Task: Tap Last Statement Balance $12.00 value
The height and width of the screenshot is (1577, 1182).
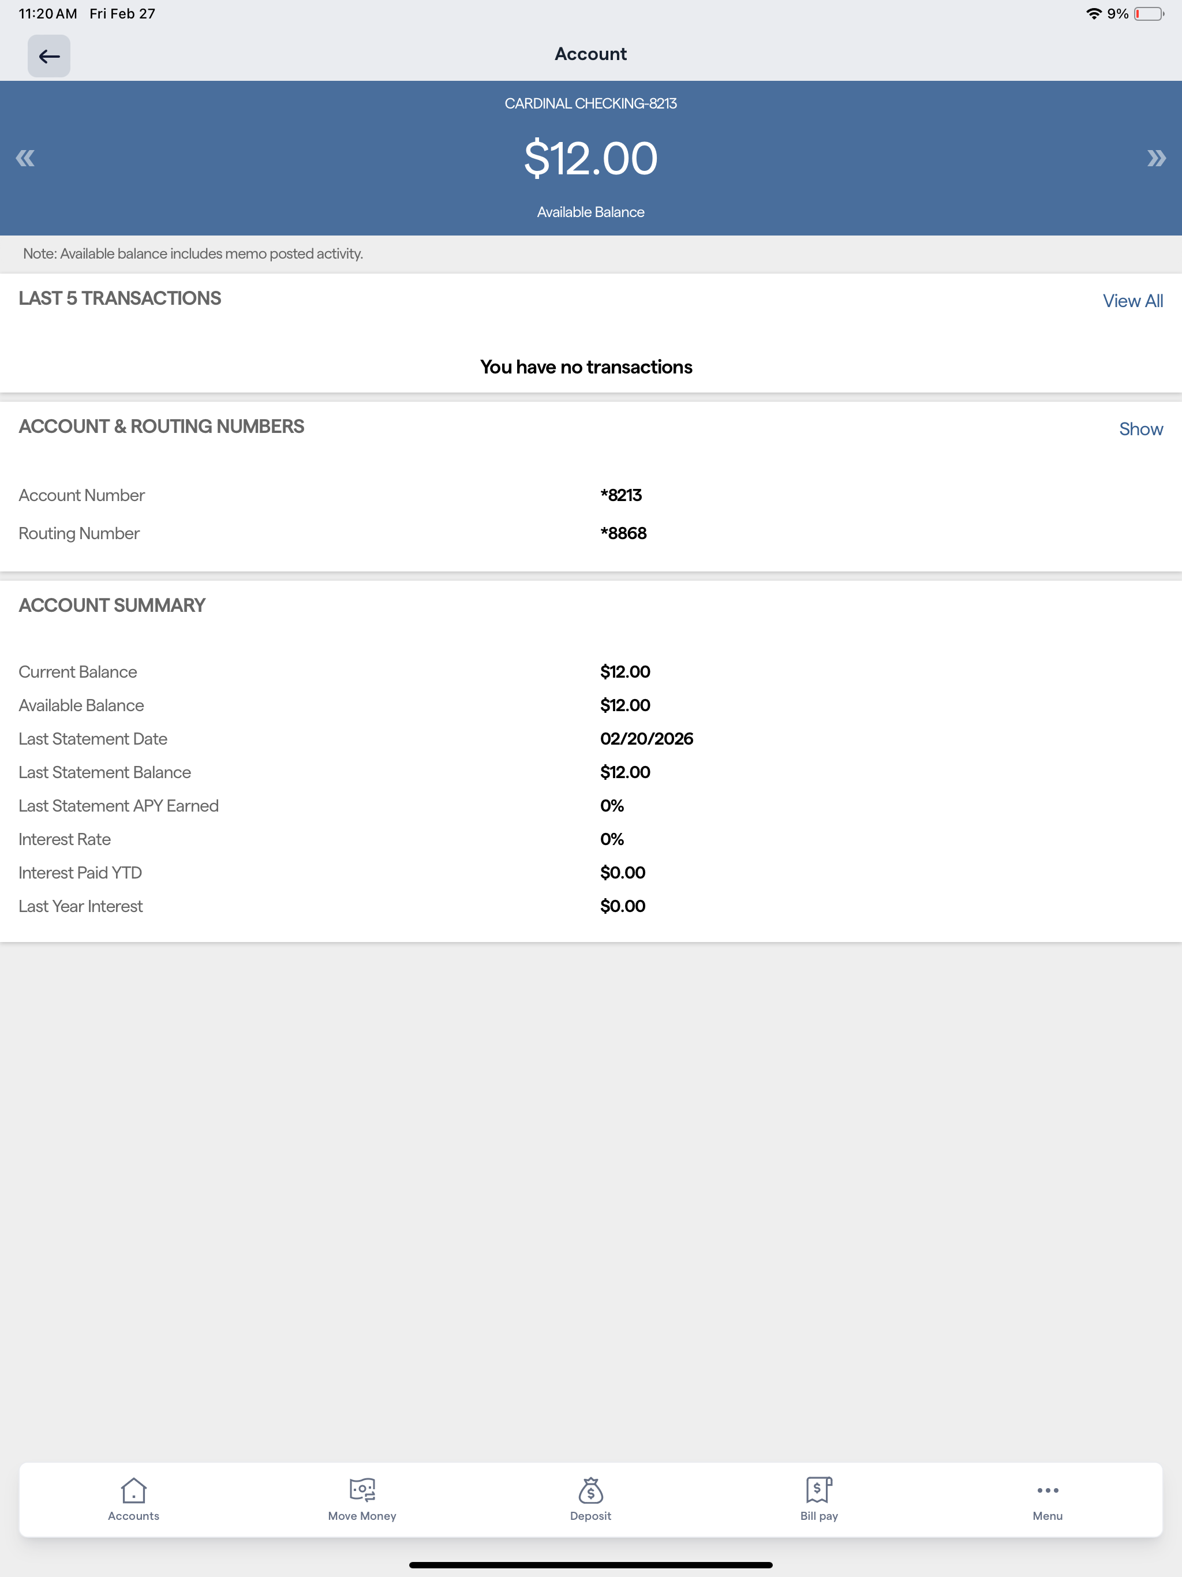Action: pos(625,772)
